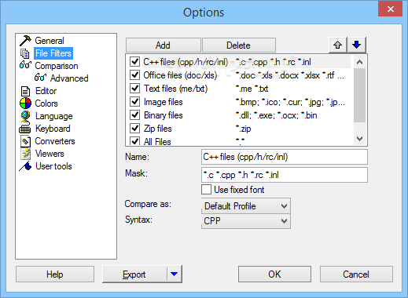Screen dimensions: 408x298
Task: Toggle the Image files checkbox
Action: [134, 102]
